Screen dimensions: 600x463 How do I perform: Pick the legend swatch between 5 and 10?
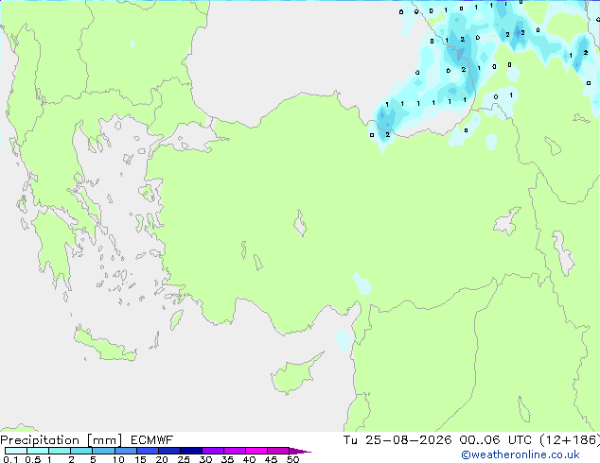[x=103, y=451]
